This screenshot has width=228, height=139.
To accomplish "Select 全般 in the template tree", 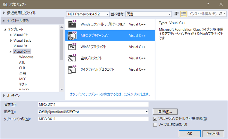I will tap(22, 74).
